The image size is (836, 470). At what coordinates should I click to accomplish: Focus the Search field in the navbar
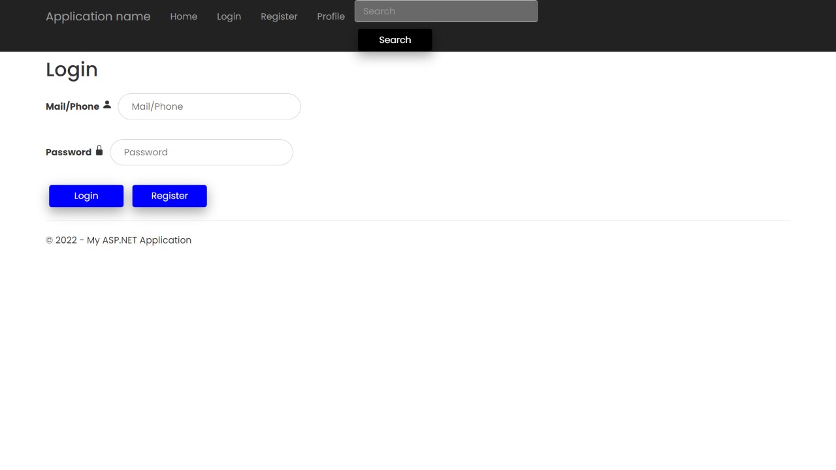[446, 11]
